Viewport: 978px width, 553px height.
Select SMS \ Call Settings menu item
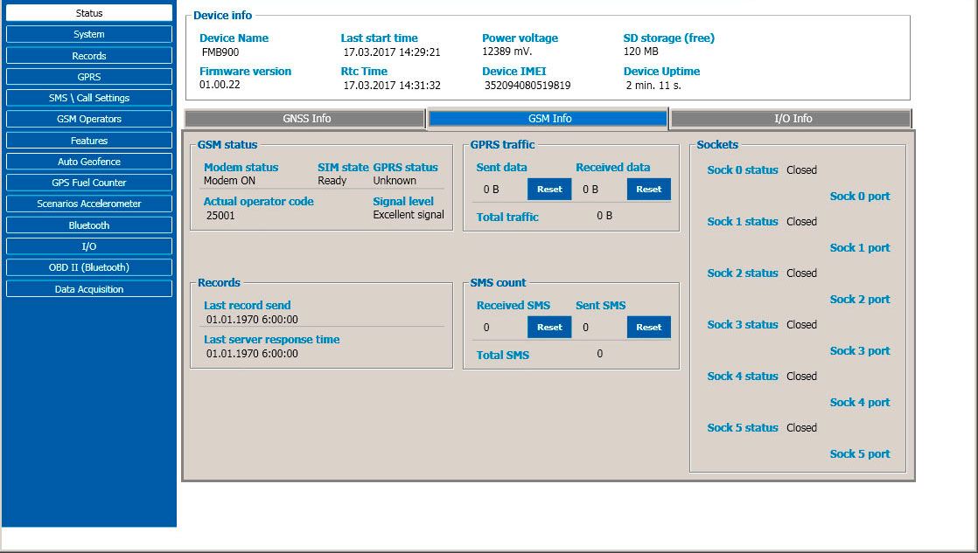coord(88,98)
